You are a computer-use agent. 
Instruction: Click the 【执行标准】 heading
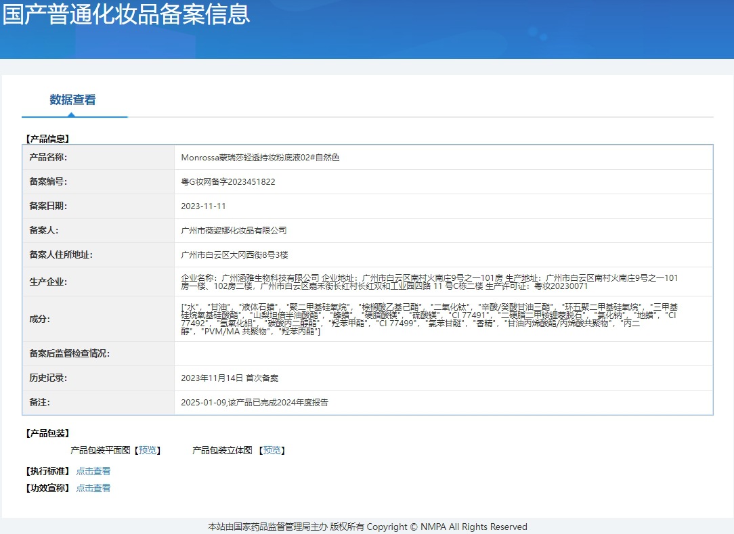pos(47,471)
